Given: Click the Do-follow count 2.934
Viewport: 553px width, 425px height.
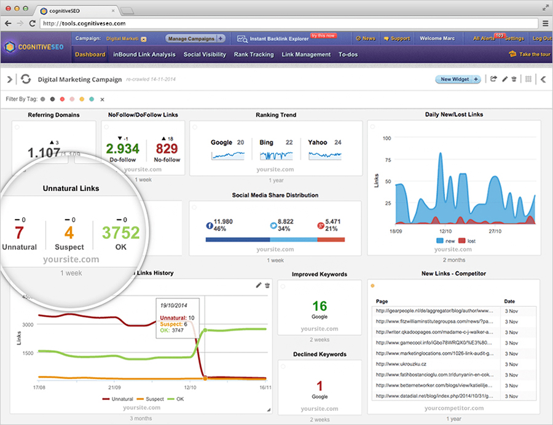Looking at the screenshot, I should point(122,149).
